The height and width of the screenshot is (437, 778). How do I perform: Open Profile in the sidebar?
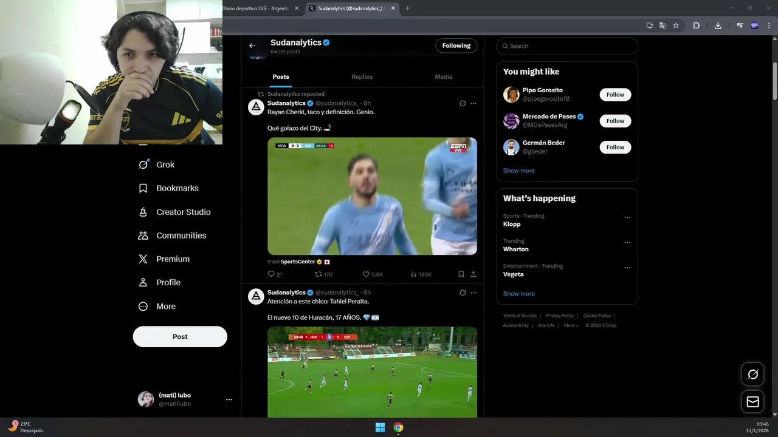point(159,283)
